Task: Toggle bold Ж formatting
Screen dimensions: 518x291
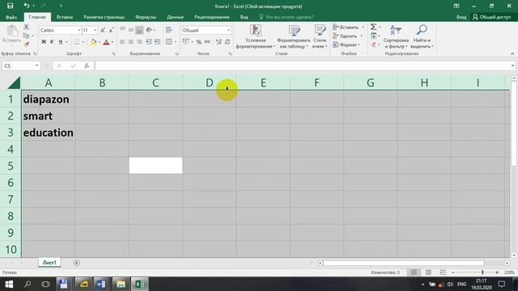Action: coord(44,42)
